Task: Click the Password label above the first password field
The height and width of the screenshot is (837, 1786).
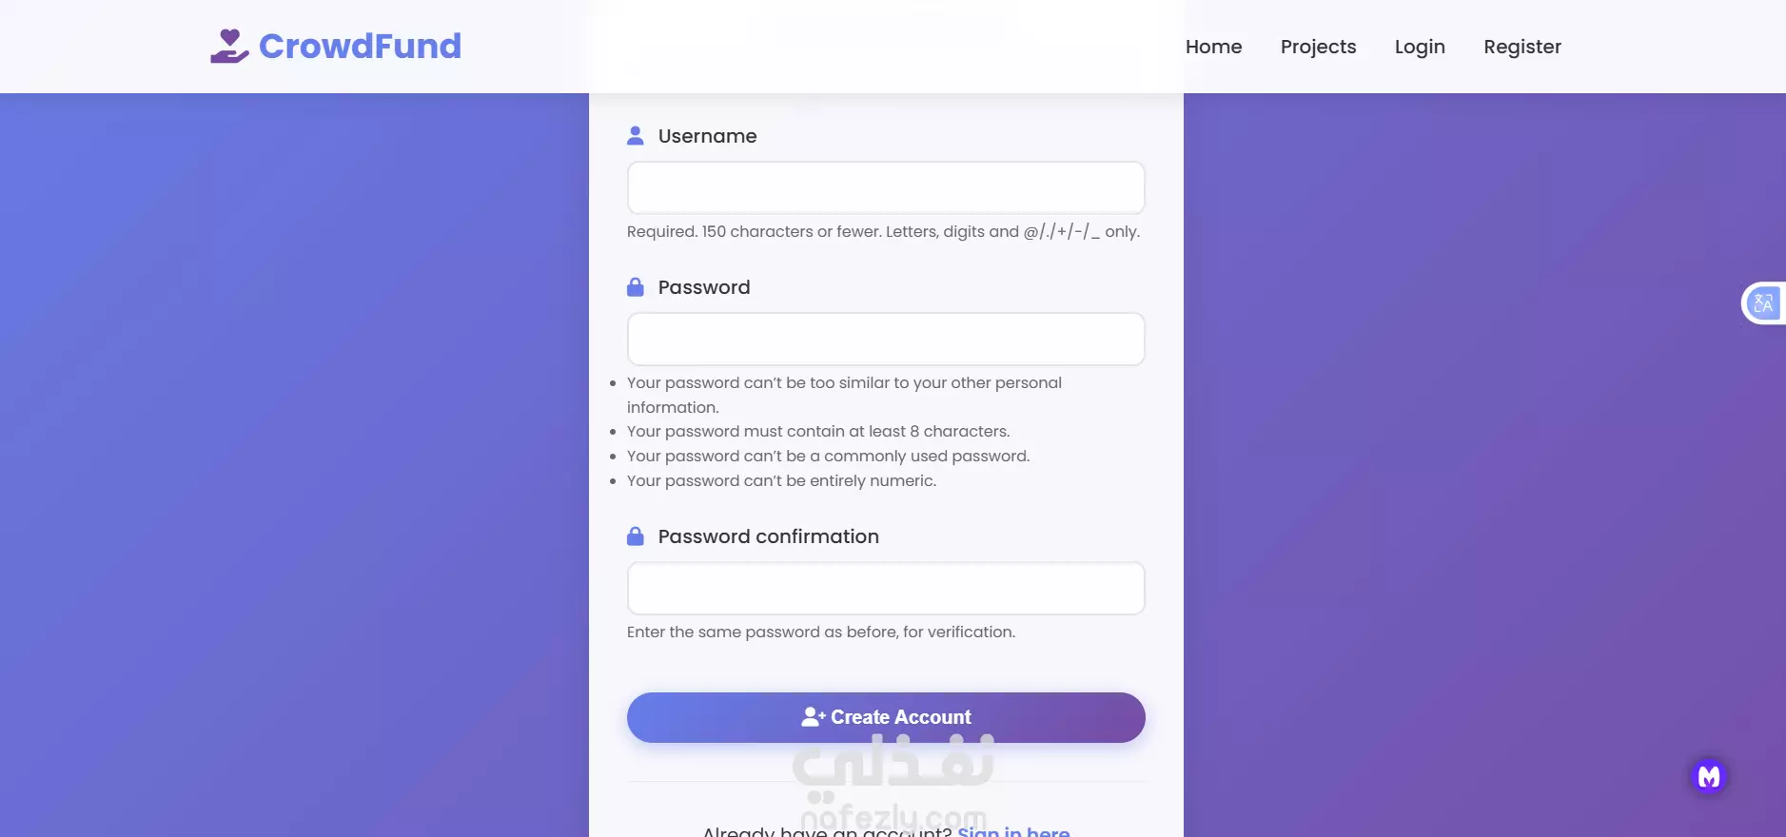Action: (703, 287)
